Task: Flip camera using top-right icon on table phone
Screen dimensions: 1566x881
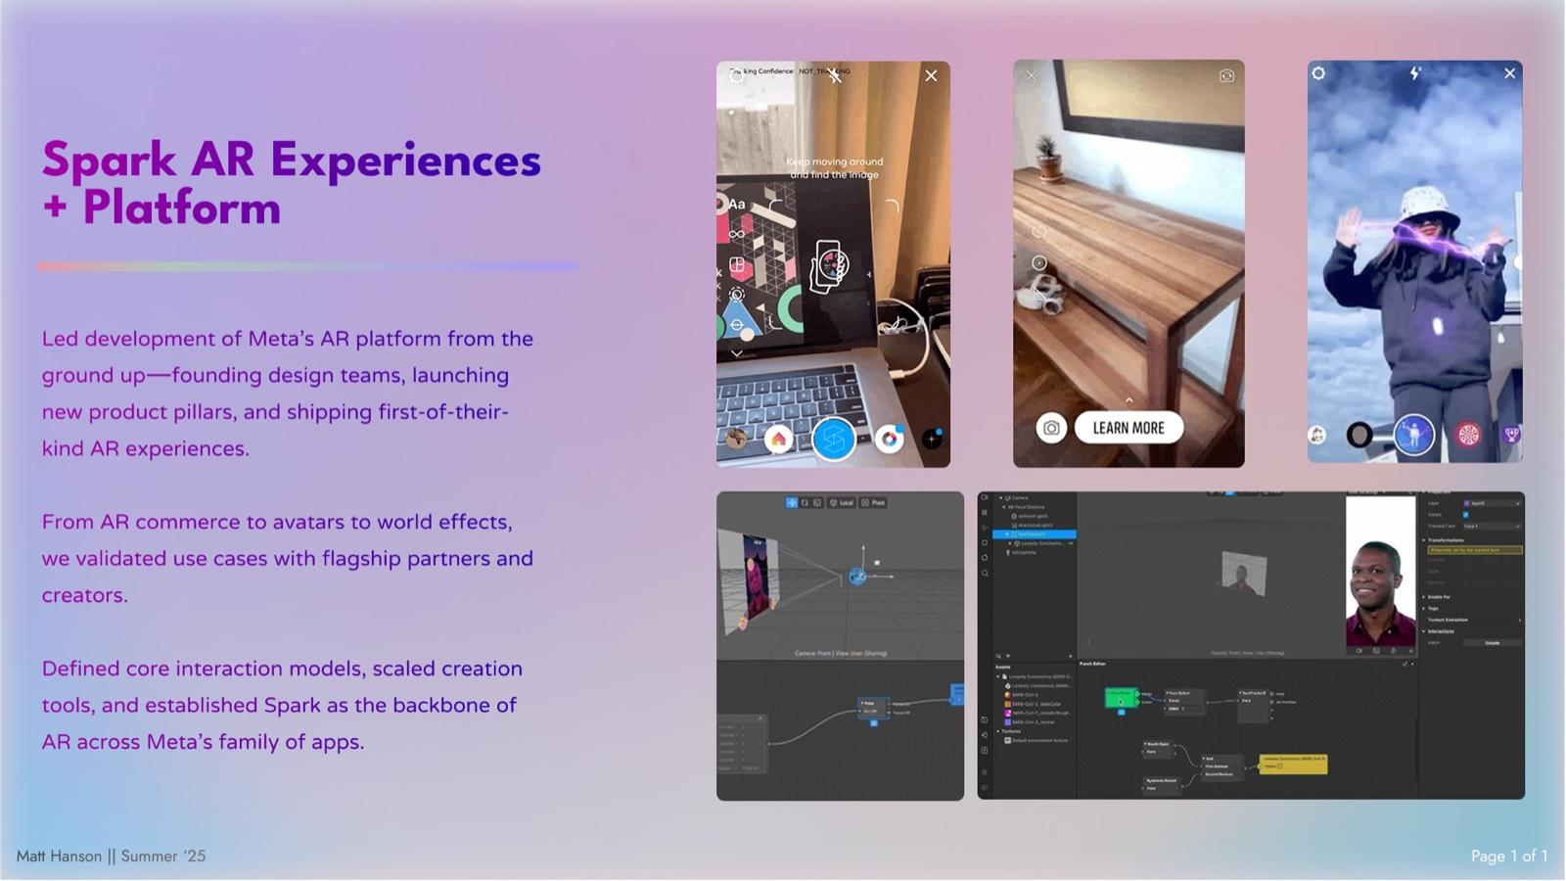Action: tap(1226, 75)
